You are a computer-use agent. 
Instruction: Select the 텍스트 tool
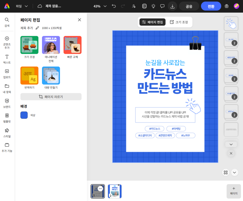click(7, 59)
